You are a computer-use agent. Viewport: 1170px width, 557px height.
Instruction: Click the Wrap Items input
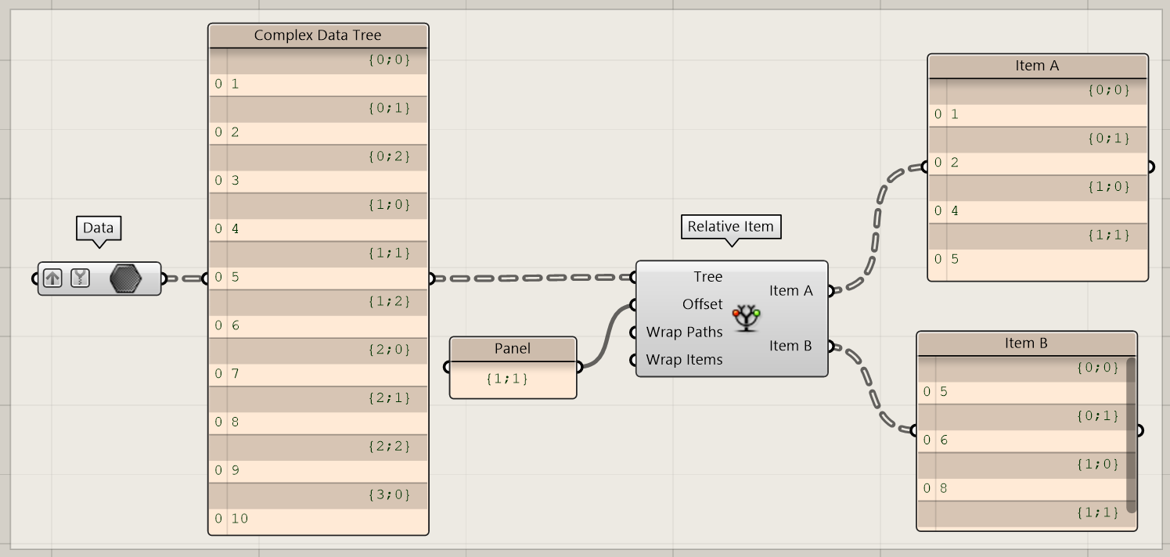(684, 360)
